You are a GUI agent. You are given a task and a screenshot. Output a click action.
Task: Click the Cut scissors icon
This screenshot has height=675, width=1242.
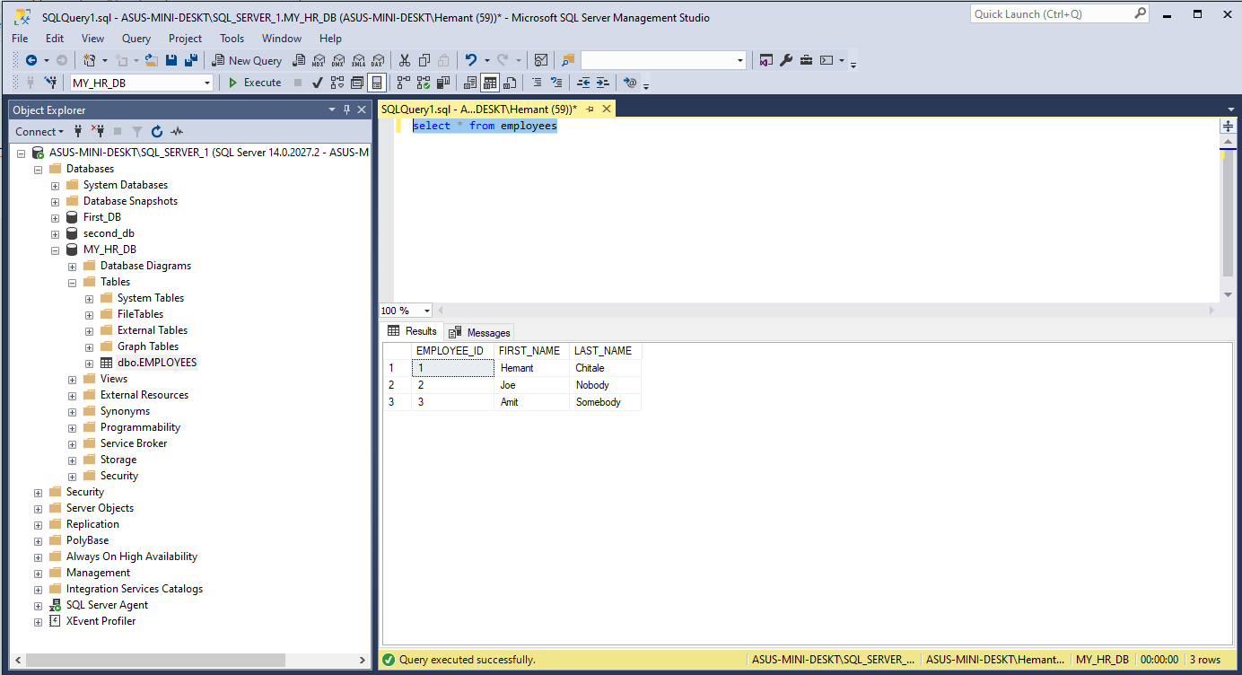tap(405, 60)
